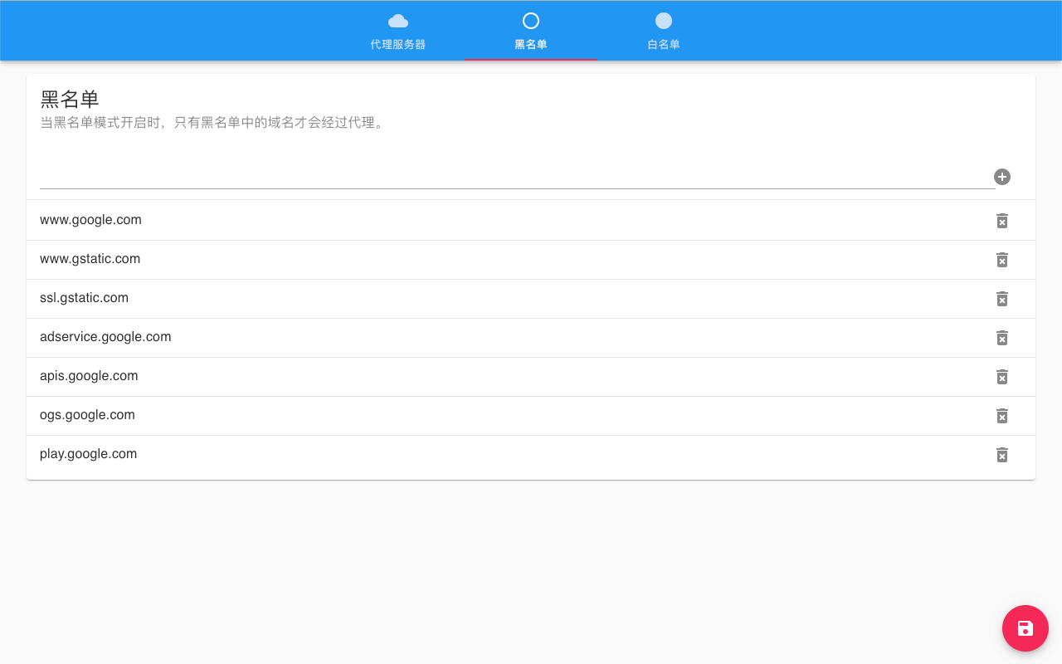Delete www.google.com from the blacklist
The height and width of the screenshot is (664, 1062).
click(x=1001, y=221)
